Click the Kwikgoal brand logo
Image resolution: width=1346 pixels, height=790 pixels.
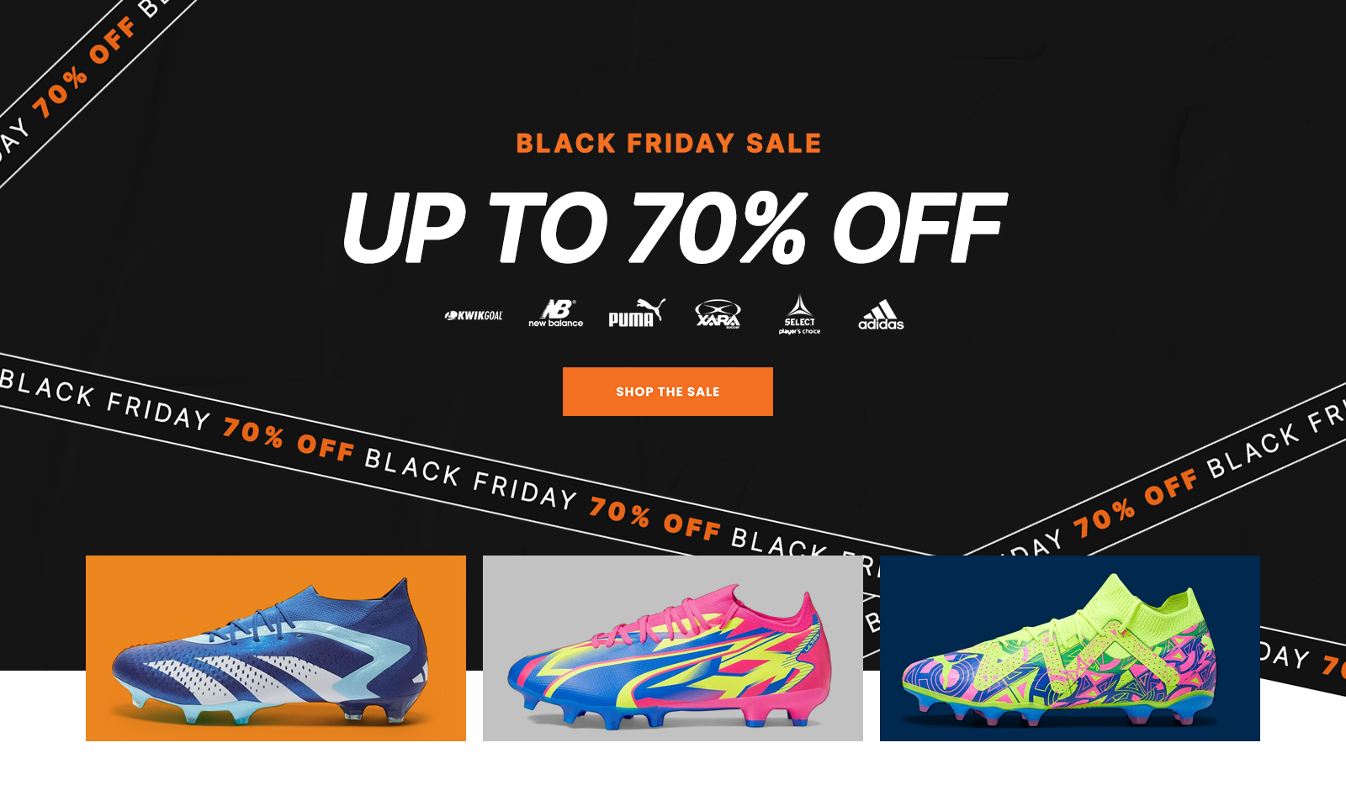click(x=474, y=316)
